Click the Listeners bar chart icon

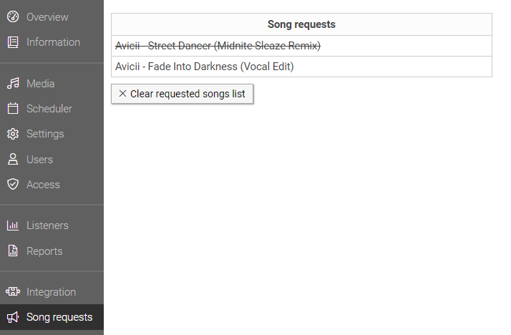click(x=13, y=225)
